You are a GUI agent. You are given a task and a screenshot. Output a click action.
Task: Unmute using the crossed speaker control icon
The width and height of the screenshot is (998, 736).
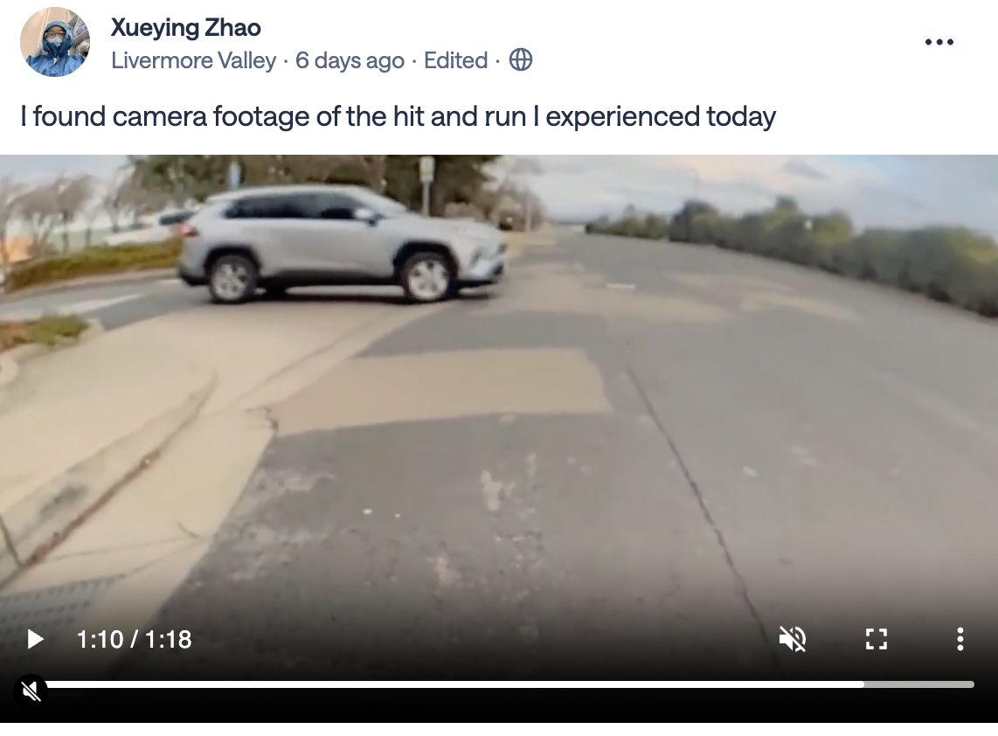[x=793, y=639]
